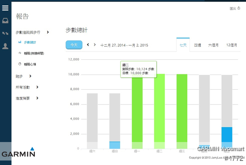The width and height of the screenshot is (246, 165).
Task: Click the sleep mood clock icon
Action: [x=20, y=64]
